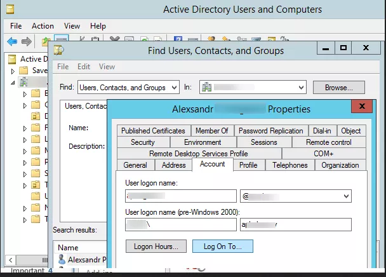The height and width of the screenshot is (277, 386).
Task: Switch to the Password Replication tab
Action: tap(271, 131)
